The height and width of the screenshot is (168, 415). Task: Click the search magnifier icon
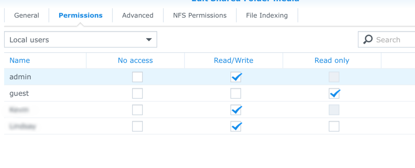[x=368, y=40]
